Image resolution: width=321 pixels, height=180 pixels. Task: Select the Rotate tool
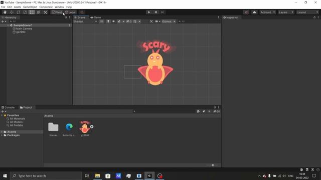(18, 12)
